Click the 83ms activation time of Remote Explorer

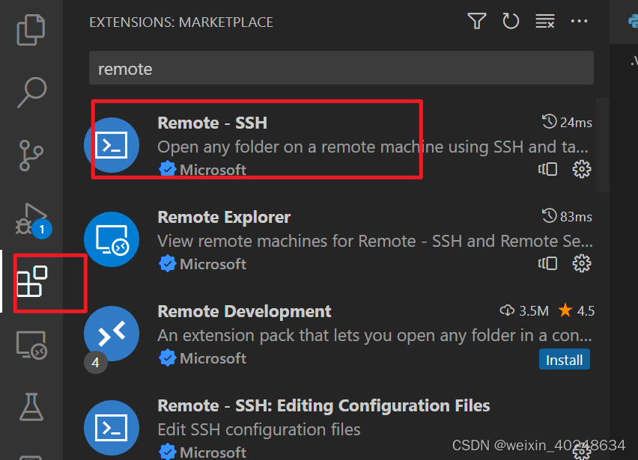(x=567, y=217)
